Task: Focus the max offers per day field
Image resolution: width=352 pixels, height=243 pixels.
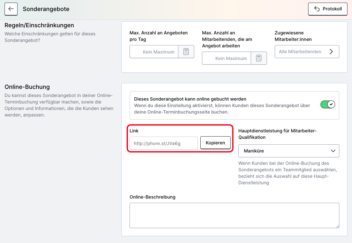Action: (154, 52)
